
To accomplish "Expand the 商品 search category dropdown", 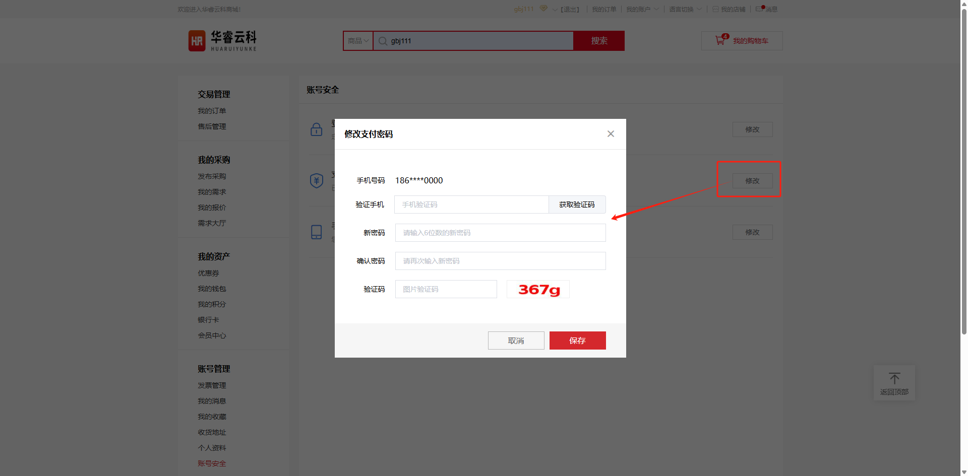I will point(358,41).
